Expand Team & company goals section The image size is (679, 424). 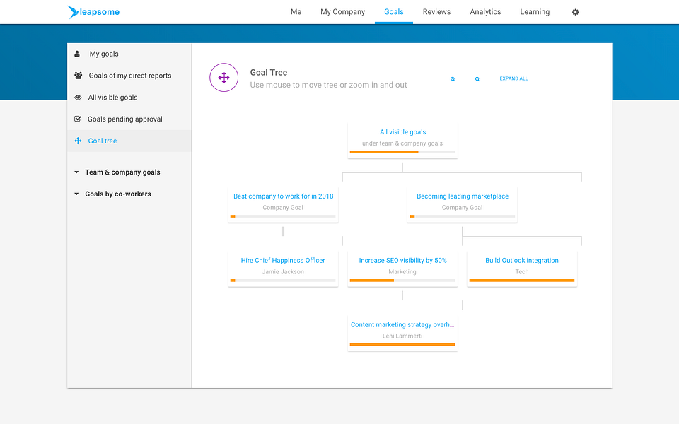point(117,172)
